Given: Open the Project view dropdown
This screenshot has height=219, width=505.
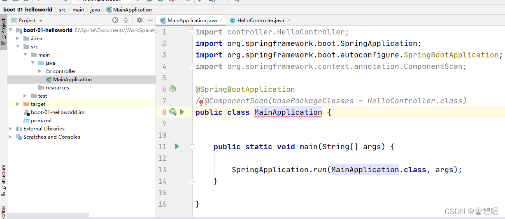Looking at the screenshot, I should click(41, 21).
